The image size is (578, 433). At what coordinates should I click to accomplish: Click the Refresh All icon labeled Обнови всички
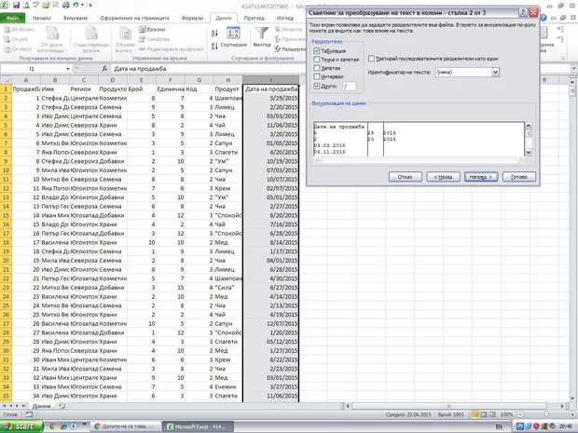click(126, 37)
